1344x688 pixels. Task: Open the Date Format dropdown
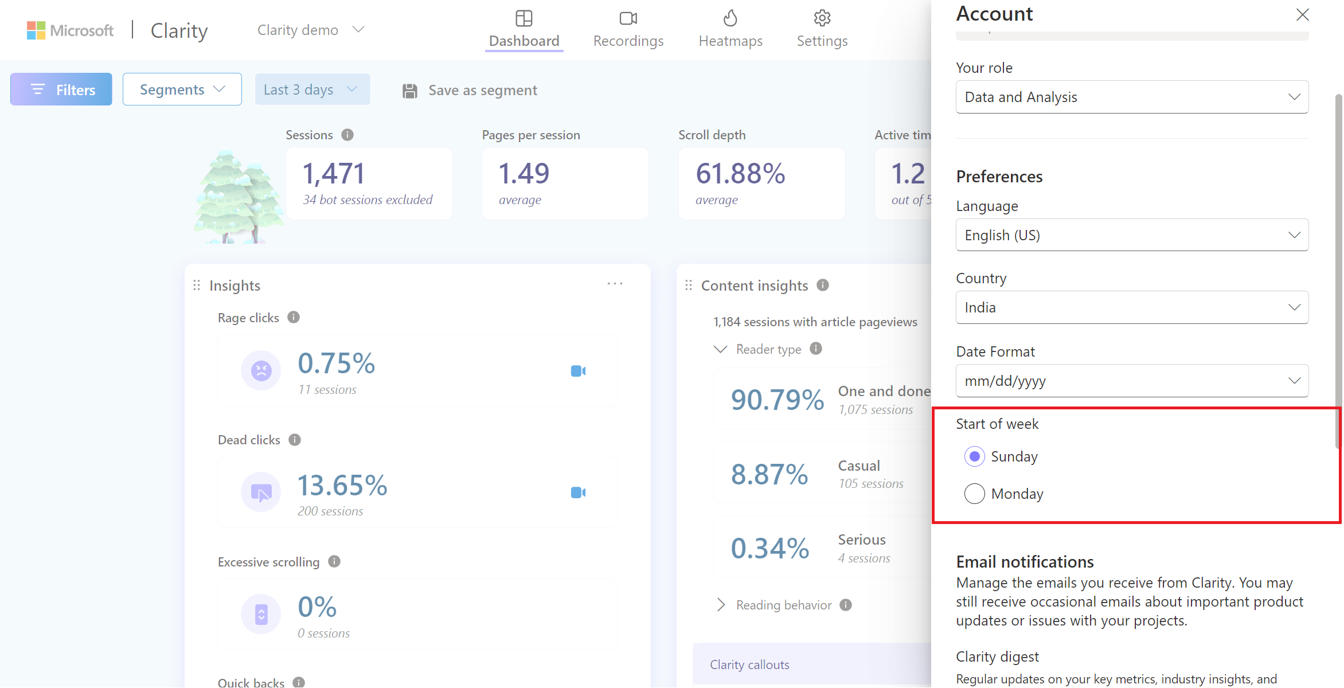tap(1132, 381)
